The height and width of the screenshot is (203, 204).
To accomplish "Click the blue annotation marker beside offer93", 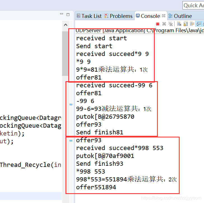I will coord(71,141).
